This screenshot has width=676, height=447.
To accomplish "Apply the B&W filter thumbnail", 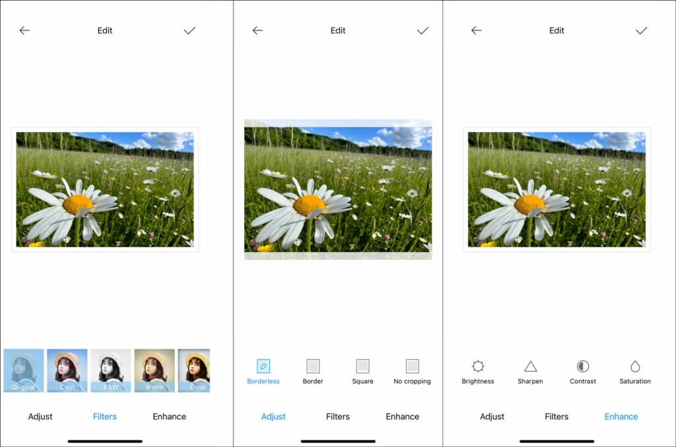I will tap(110, 370).
